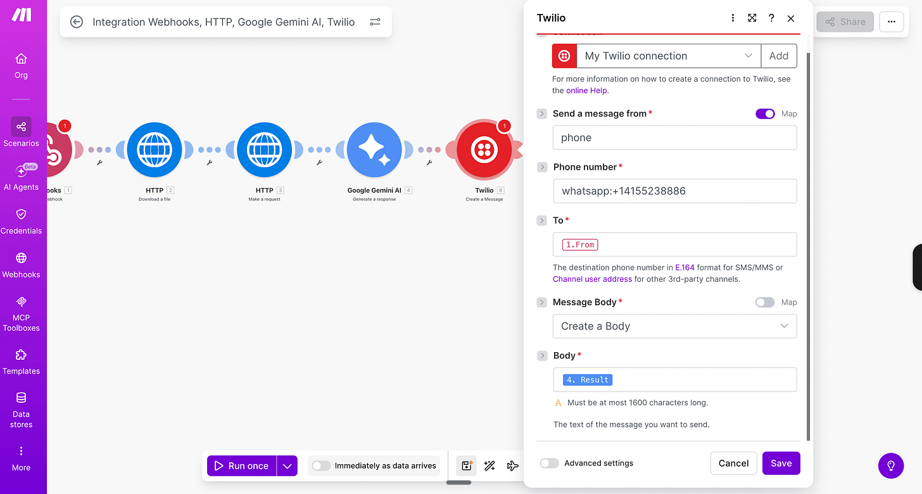
Task: Open the Data stores section
Action: tap(21, 410)
